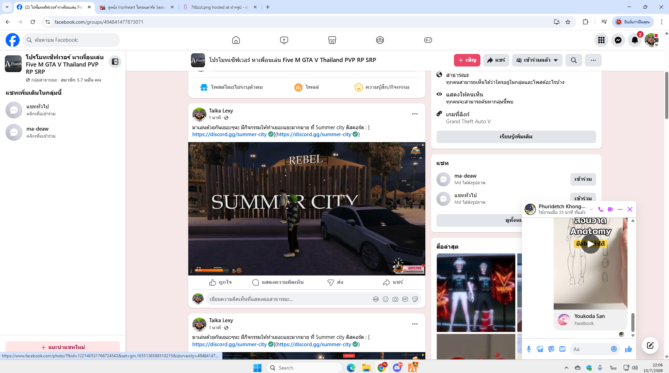Play the Anatomy video in chat
The image size is (669, 373).
click(591, 244)
